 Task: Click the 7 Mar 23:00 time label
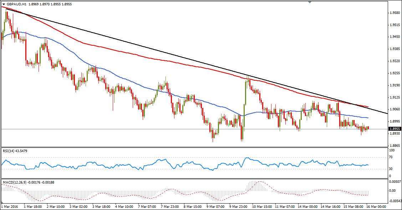point(170,207)
